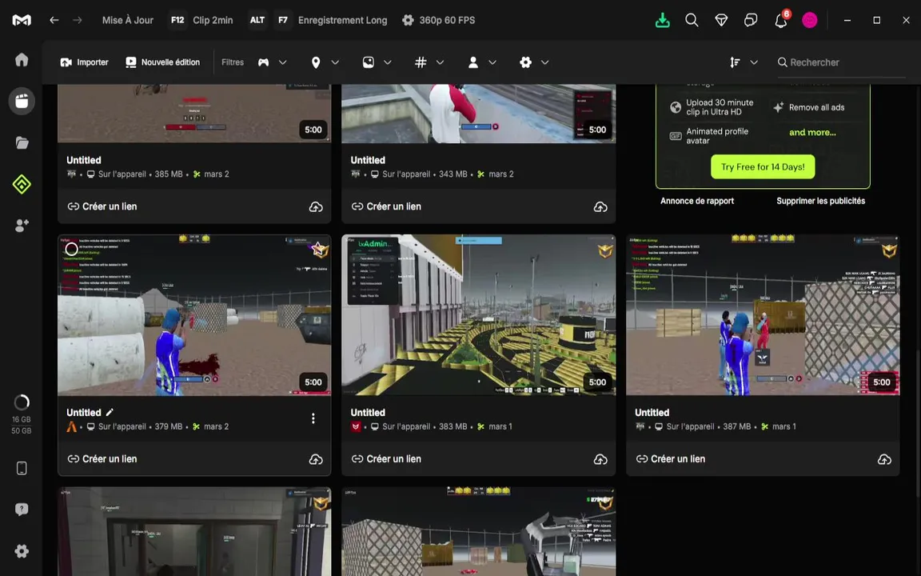Upload the 379 MB clip to cloud

(316, 459)
